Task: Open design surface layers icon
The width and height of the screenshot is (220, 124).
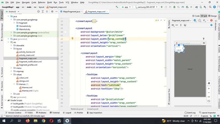Action: pos(195,21)
